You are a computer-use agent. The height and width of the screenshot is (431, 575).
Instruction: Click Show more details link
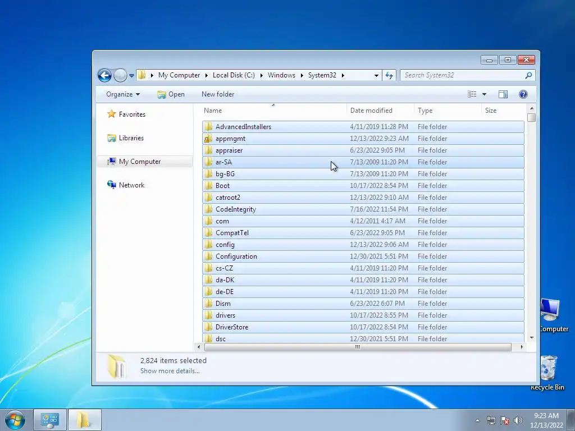coord(170,371)
